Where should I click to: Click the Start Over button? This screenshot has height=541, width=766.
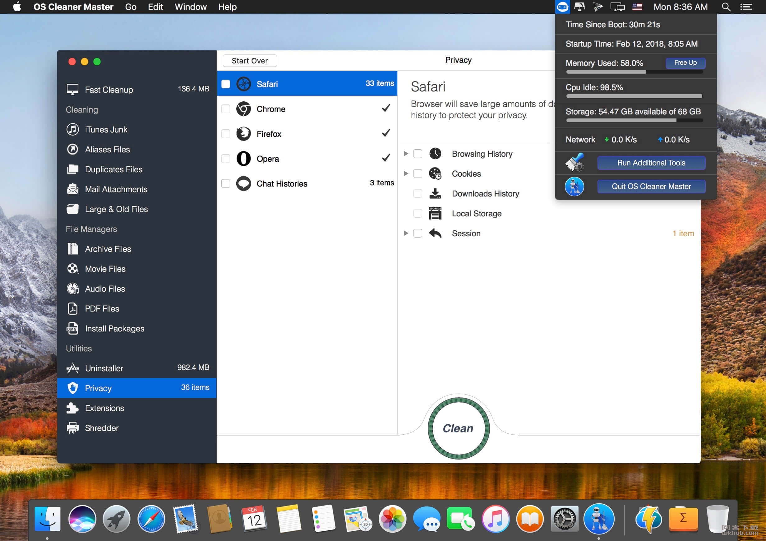tap(250, 61)
